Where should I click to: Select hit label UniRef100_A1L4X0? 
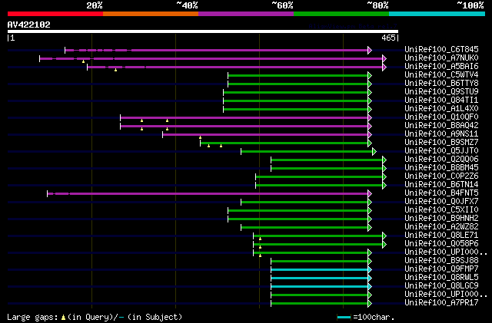click(x=441, y=109)
